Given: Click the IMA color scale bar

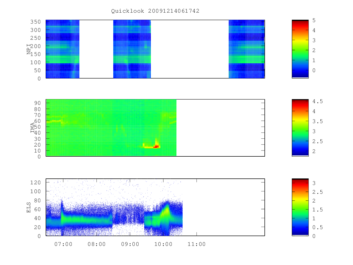Looking at the screenshot, I should (300, 128).
